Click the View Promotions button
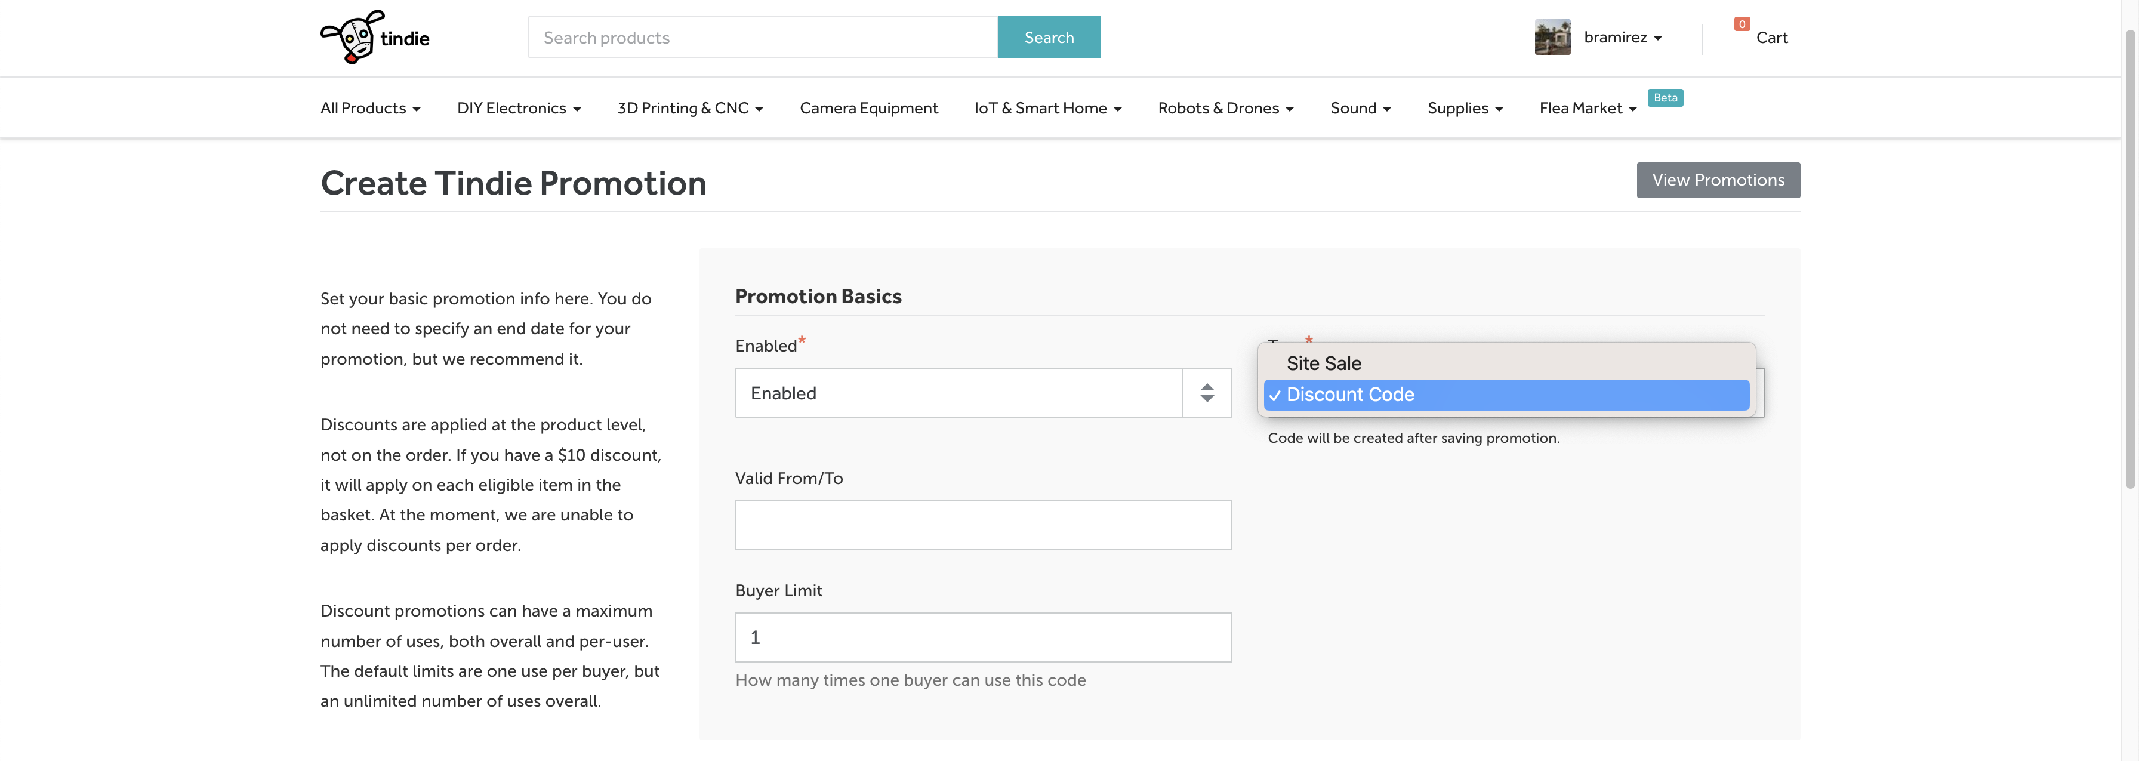 coord(1717,180)
